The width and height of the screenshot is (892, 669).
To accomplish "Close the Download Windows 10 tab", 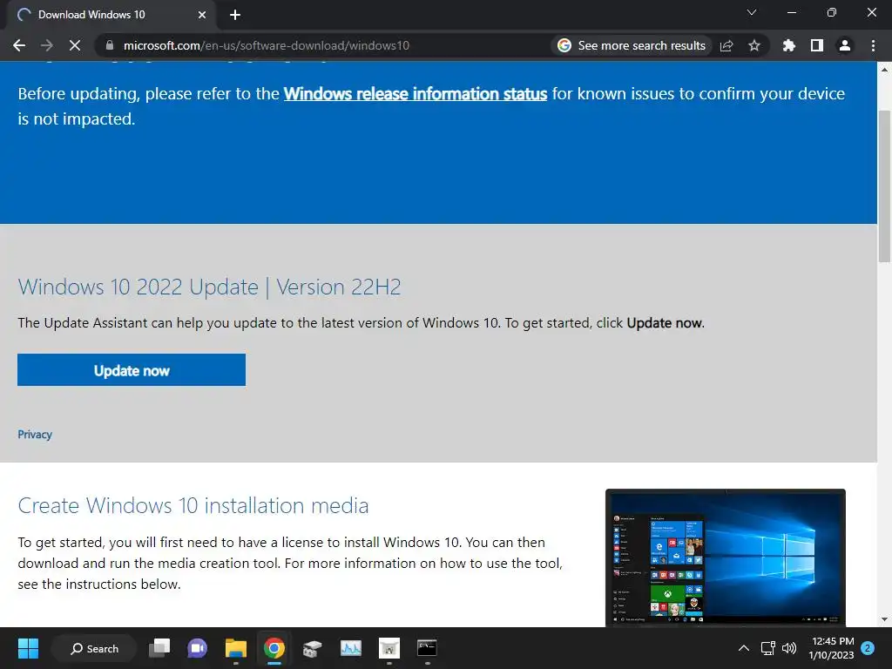I will click(x=202, y=15).
